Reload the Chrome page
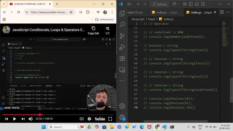 click(x=19, y=12)
